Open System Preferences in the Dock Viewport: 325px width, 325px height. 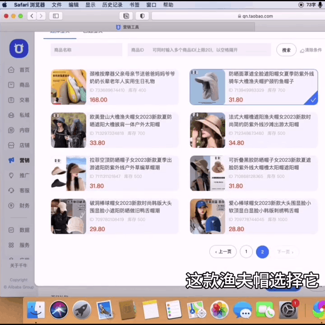288,310
